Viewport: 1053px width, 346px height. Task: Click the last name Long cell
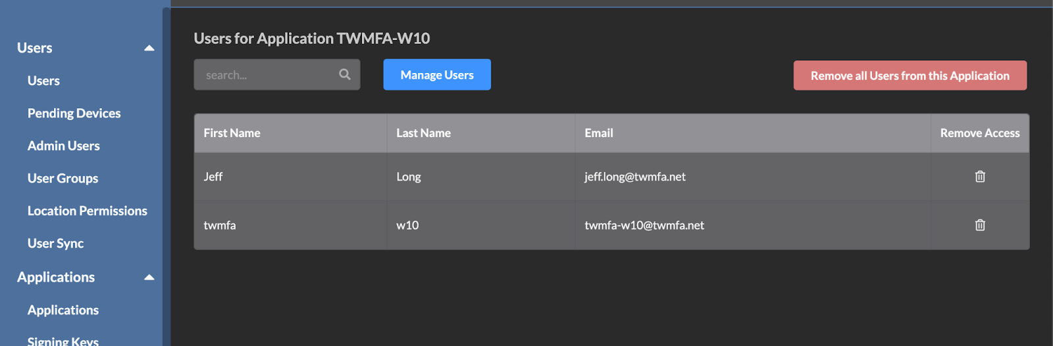481,177
